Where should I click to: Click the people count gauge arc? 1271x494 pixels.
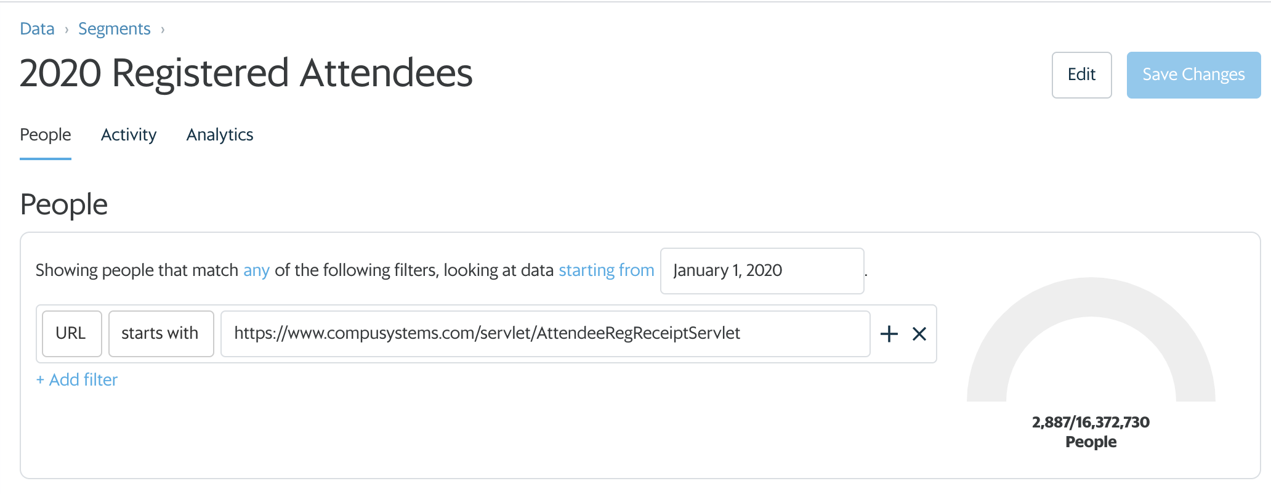(1091, 296)
